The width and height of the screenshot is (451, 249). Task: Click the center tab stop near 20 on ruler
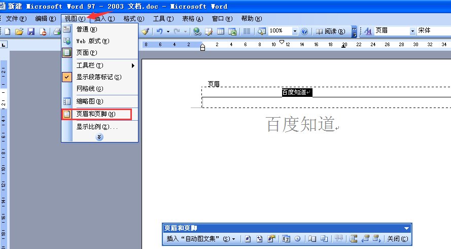click(x=343, y=46)
